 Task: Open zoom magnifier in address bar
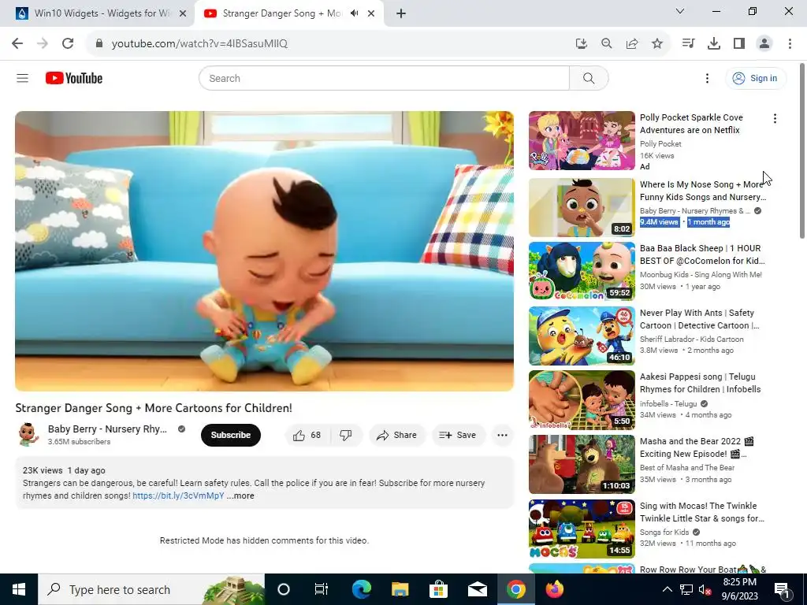click(x=606, y=44)
